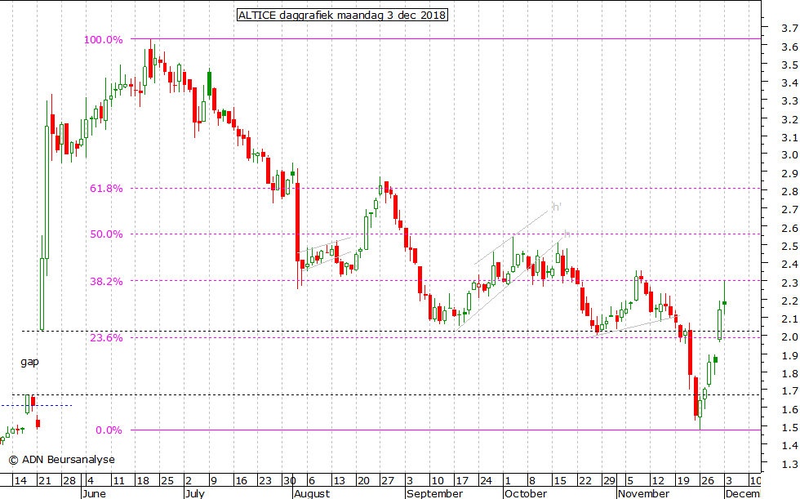Click the date label 4 on the time axis

pos(91,481)
